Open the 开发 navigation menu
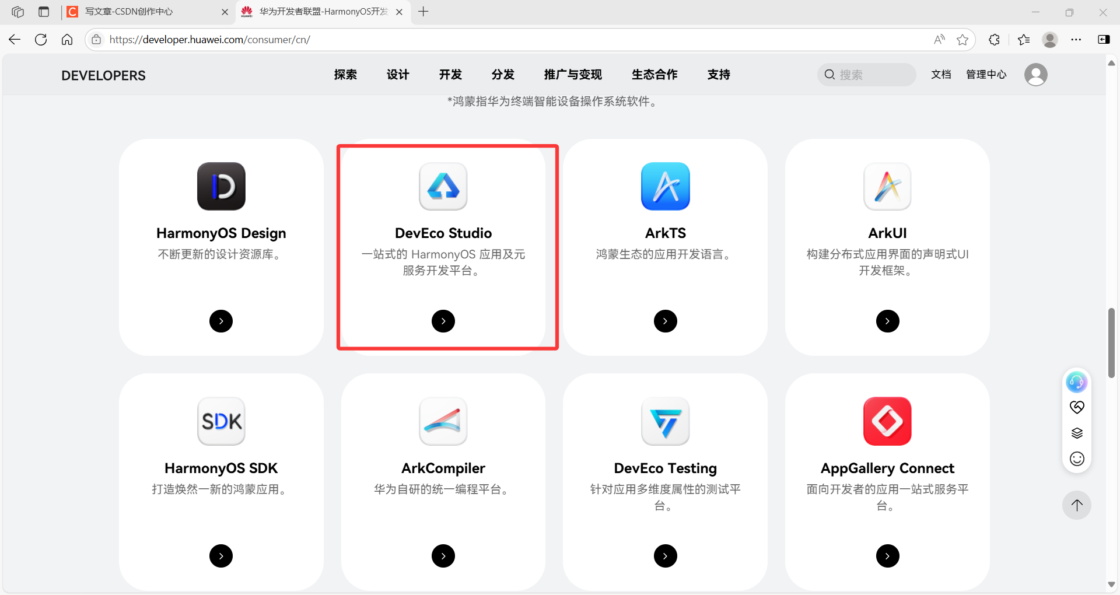1120x595 pixels. click(450, 75)
